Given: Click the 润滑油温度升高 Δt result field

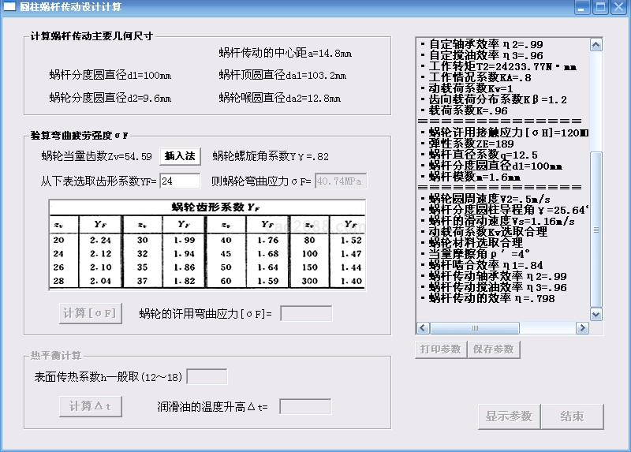Looking at the screenshot, I should [x=305, y=407].
